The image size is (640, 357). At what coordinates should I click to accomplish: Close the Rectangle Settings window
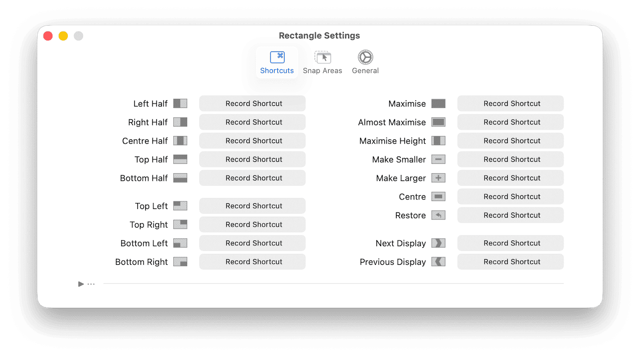tap(48, 36)
